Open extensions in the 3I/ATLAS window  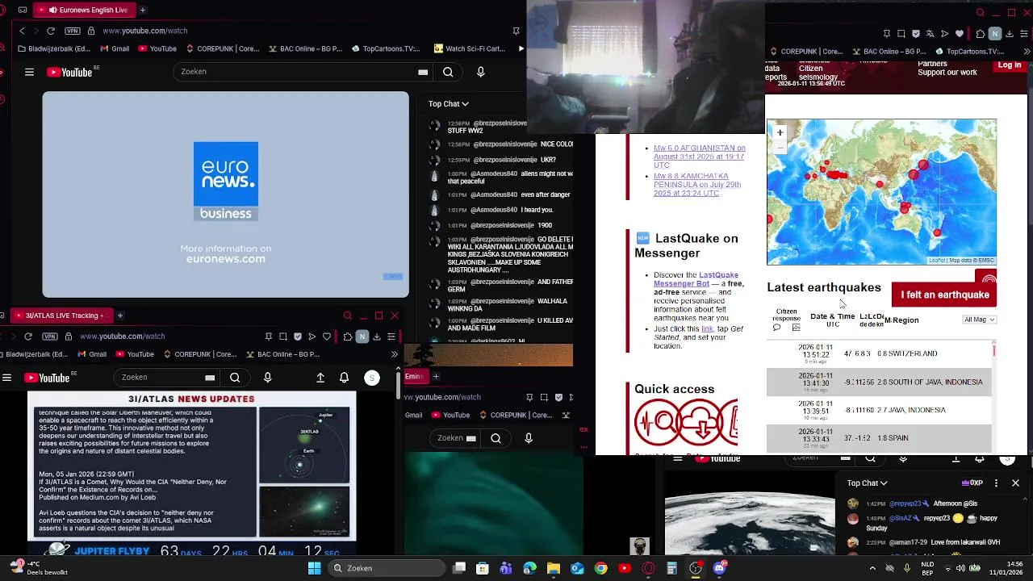[x=347, y=336]
